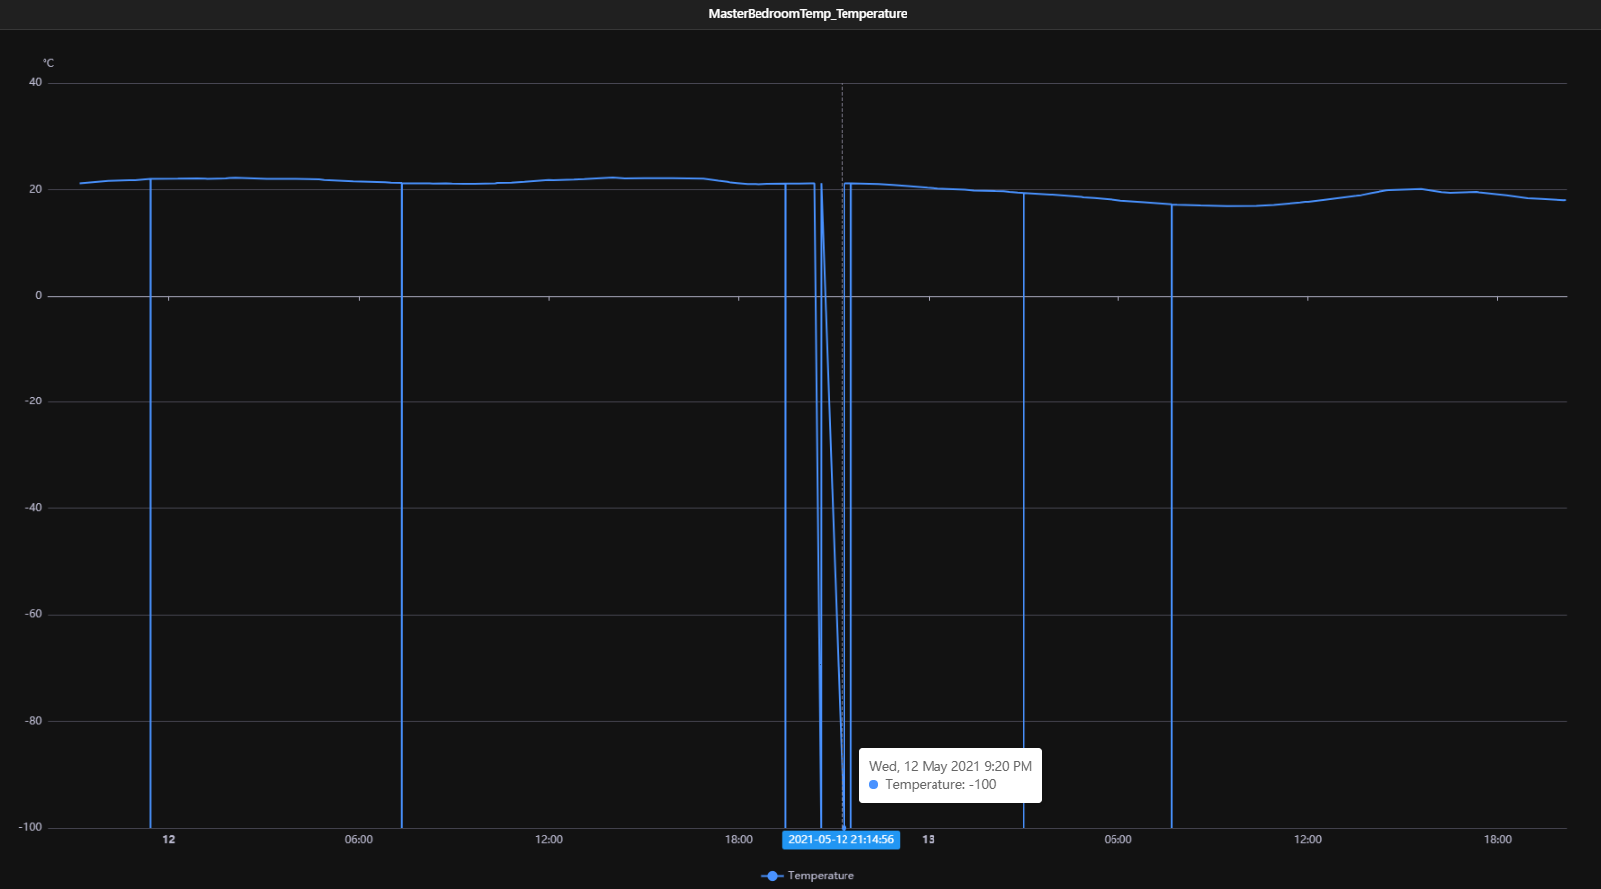The width and height of the screenshot is (1601, 889).
Task: Click the highlighted 2021-05-12 21:14:56 axis label
Action: [841, 840]
